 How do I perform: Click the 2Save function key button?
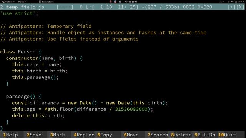(34, 135)
